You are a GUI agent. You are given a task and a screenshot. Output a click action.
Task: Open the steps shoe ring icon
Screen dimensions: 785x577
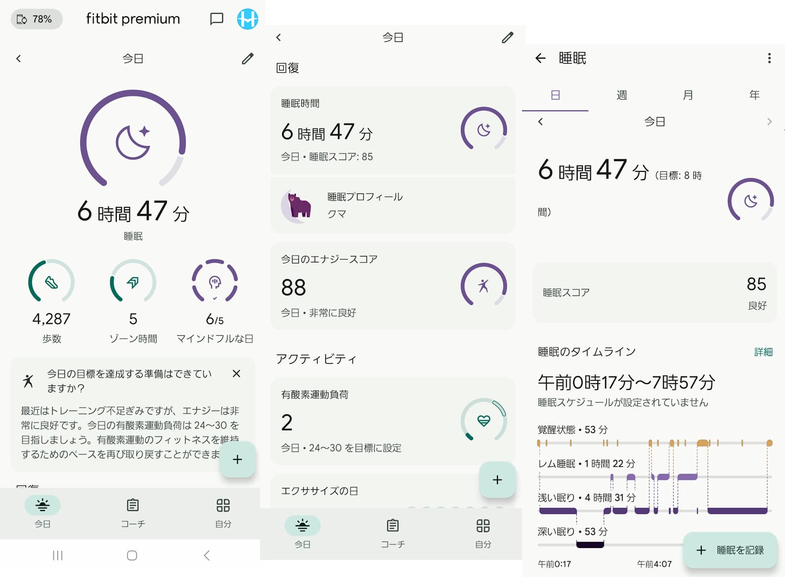(51, 282)
